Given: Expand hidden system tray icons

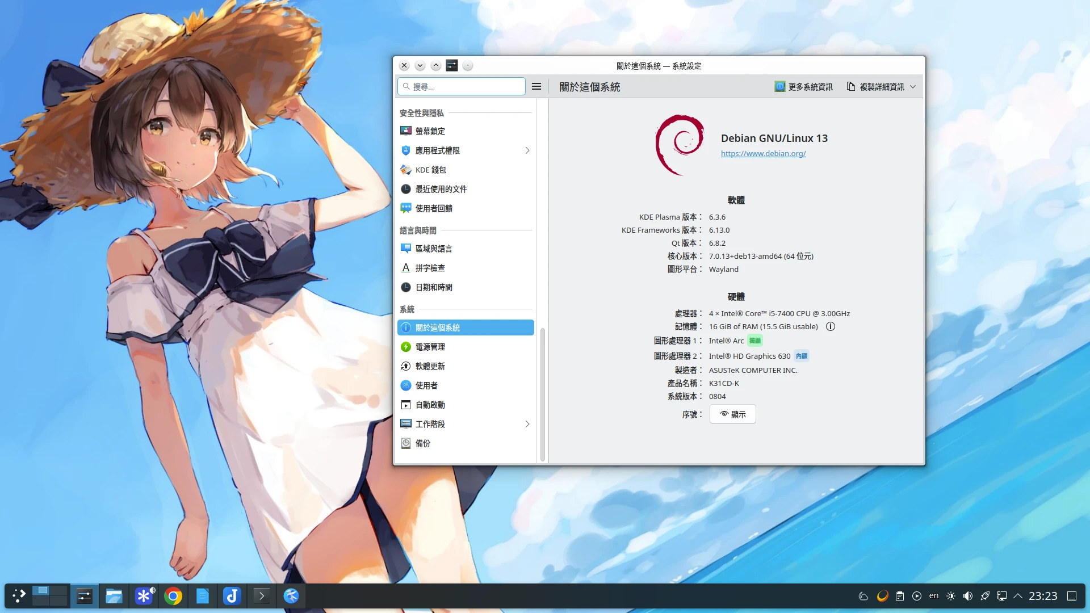Looking at the screenshot, I should [1018, 596].
